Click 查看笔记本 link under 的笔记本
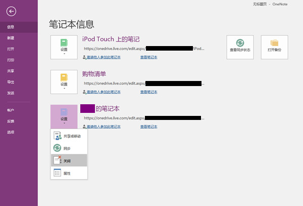303x206 pixels. coord(148,127)
